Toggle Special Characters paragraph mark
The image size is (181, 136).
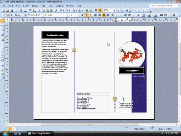tap(100, 11)
